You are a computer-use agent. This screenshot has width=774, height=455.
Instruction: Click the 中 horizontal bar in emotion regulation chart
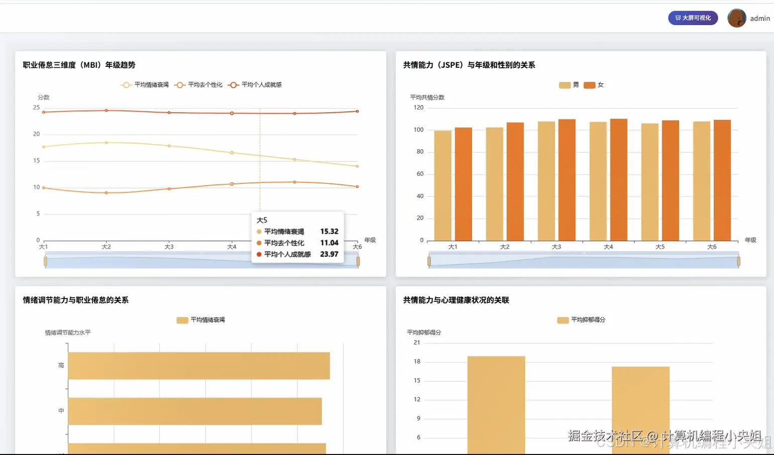point(195,411)
